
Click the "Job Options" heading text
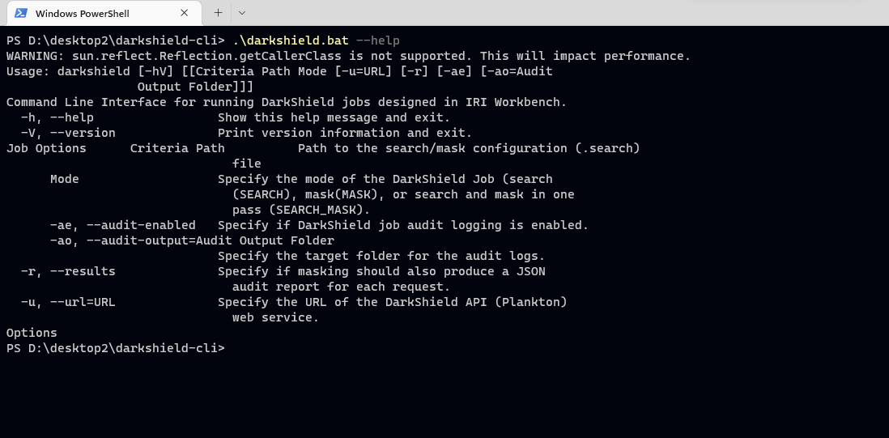click(x=46, y=148)
